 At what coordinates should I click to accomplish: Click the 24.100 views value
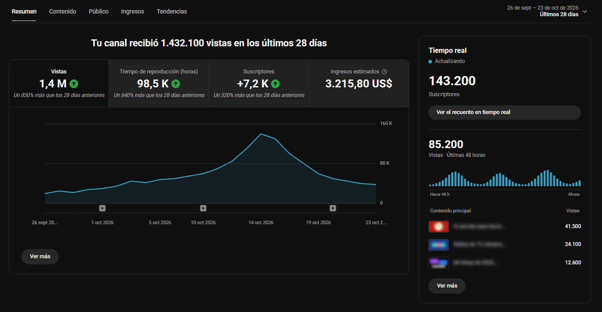(x=573, y=245)
